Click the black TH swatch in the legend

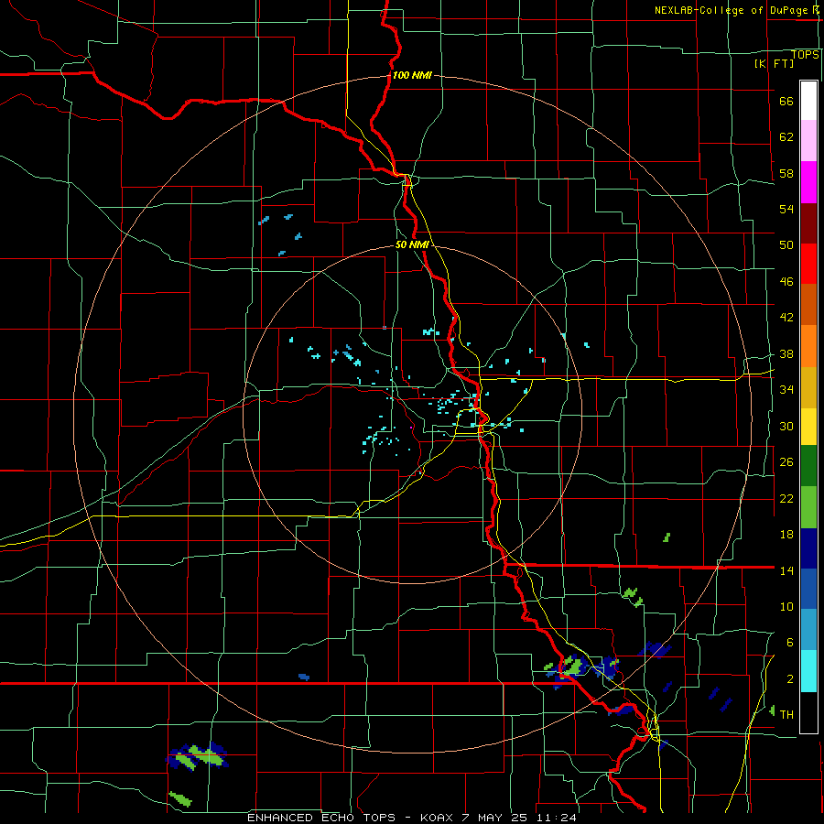[x=808, y=712]
